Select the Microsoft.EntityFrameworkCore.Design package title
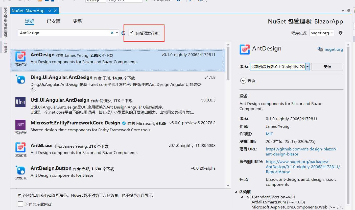 (x=75, y=123)
